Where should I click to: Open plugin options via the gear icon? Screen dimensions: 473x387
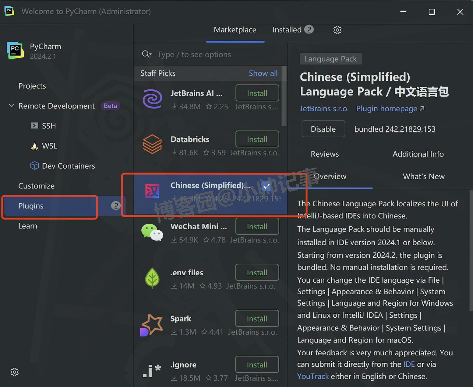point(337,30)
